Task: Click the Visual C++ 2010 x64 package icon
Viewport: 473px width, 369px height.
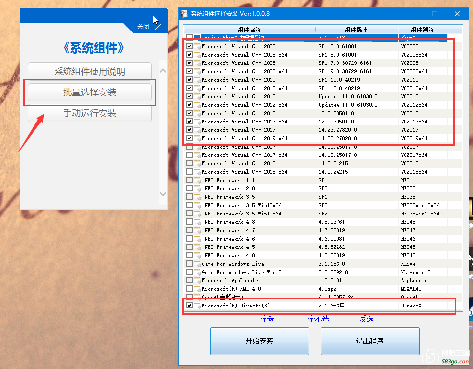Action: (x=197, y=88)
